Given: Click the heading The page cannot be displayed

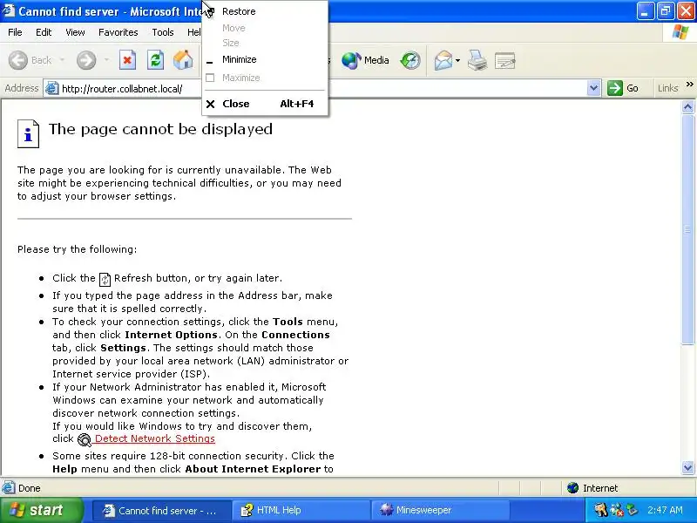Looking at the screenshot, I should (160, 129).
